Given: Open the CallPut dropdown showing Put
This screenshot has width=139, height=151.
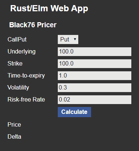Looking at the screenshot, I should point(68,39).
